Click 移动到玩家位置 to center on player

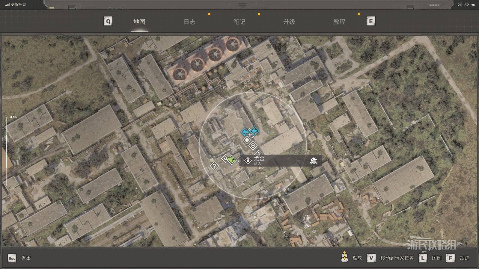[x=397, y=258]
